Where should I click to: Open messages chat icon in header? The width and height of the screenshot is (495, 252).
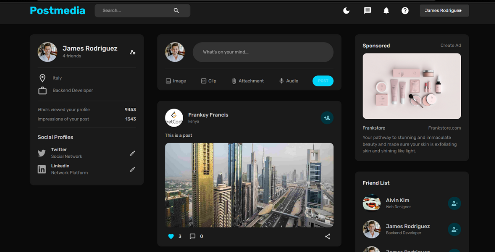tap(368, 11)
